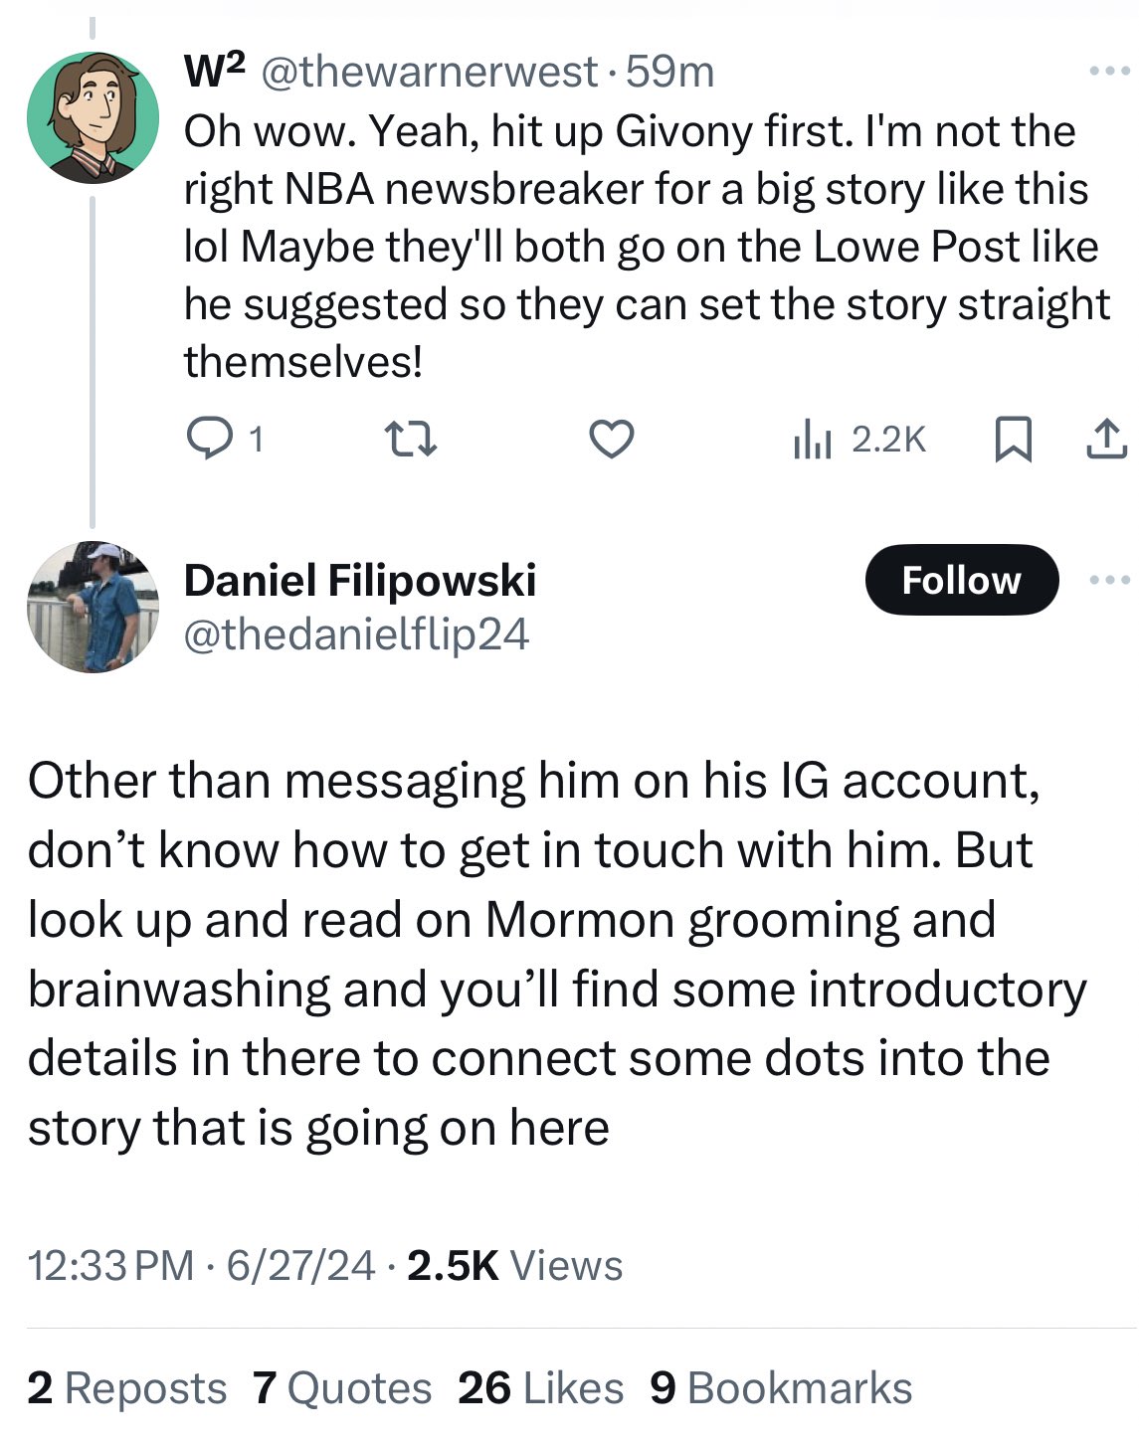The image size is (1139, 1446).
Task: Follow Daniel Filipowski
Action: coord(961,580)
